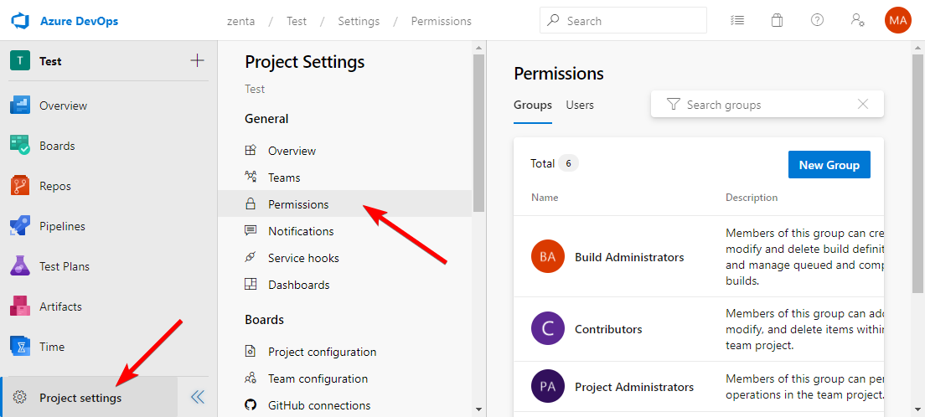
Task: Click the Description column header
Action: (752, 198)
